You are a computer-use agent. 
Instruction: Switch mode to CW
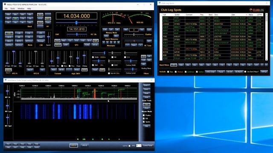(x=29, y=33)
